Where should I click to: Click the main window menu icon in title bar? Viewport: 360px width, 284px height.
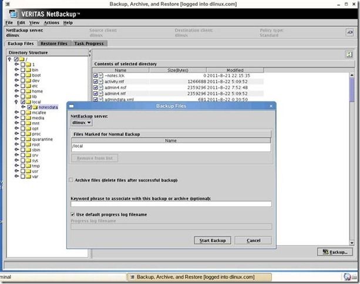tap(8, 4)
